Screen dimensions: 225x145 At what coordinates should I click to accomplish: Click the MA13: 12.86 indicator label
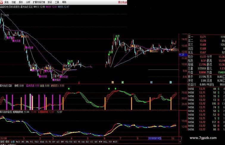point(39,7)
